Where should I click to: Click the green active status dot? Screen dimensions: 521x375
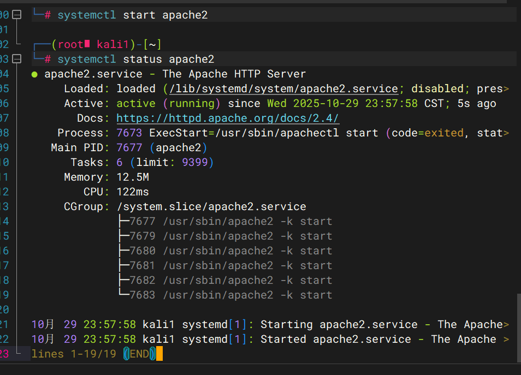tap(34, 74)
